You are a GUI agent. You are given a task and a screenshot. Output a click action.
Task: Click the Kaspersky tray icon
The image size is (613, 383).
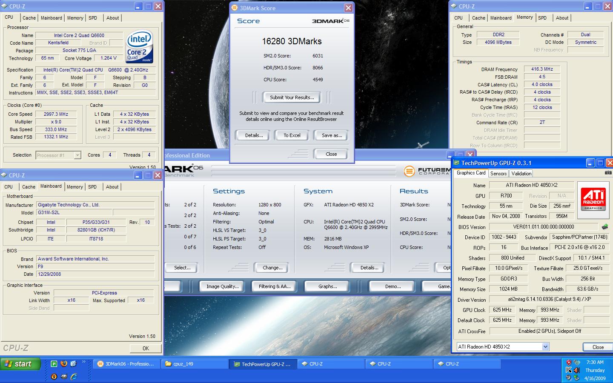pos(569,370)
